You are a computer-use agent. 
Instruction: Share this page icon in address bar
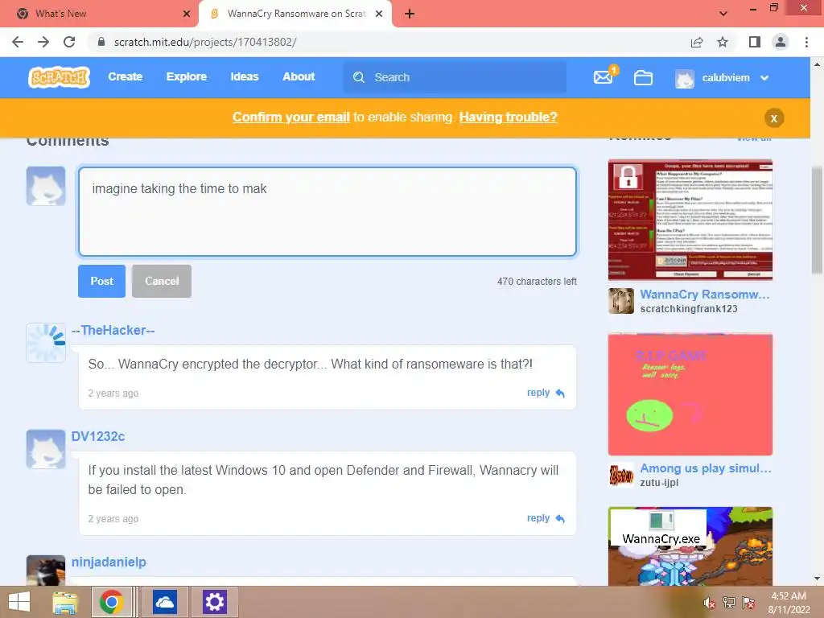(x=697, y=42)
